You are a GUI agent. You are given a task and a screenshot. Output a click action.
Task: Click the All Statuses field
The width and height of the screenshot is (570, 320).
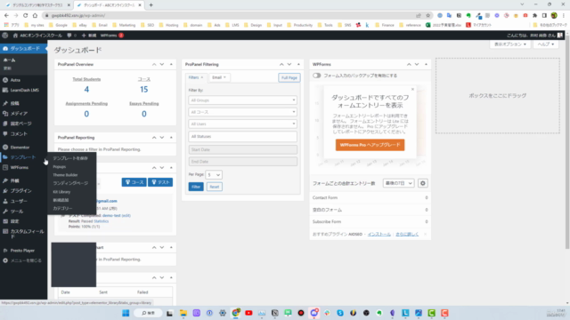click(242, 136)
